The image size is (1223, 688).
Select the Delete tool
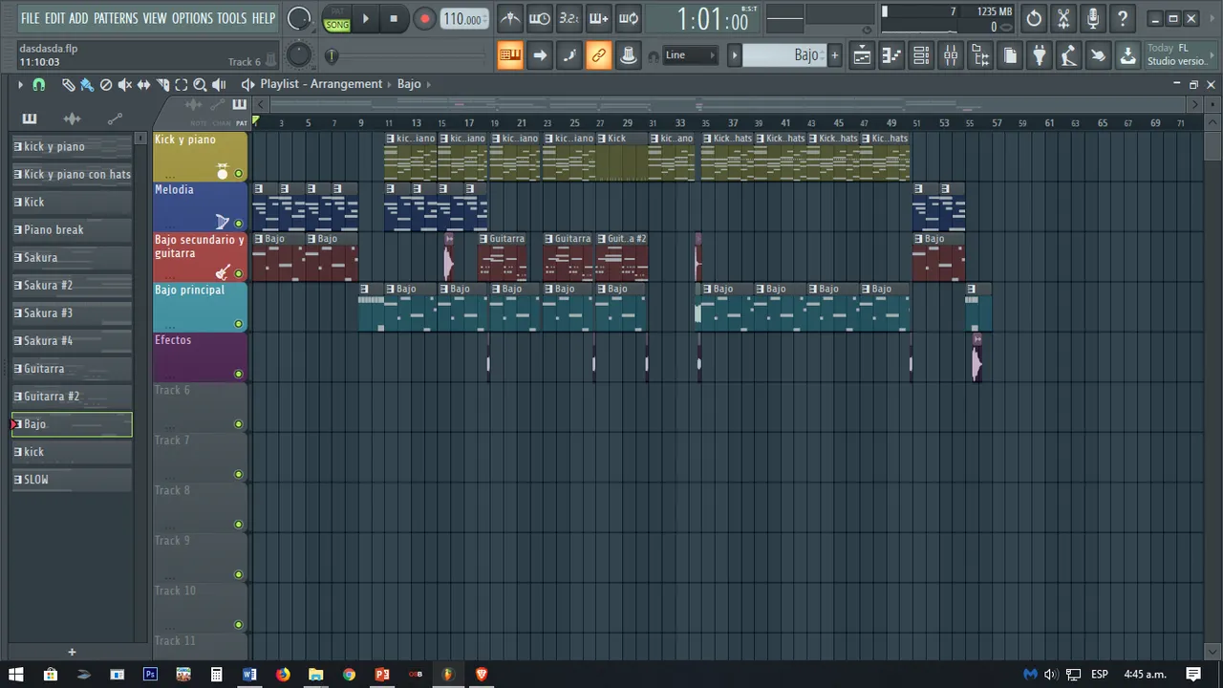106,84
